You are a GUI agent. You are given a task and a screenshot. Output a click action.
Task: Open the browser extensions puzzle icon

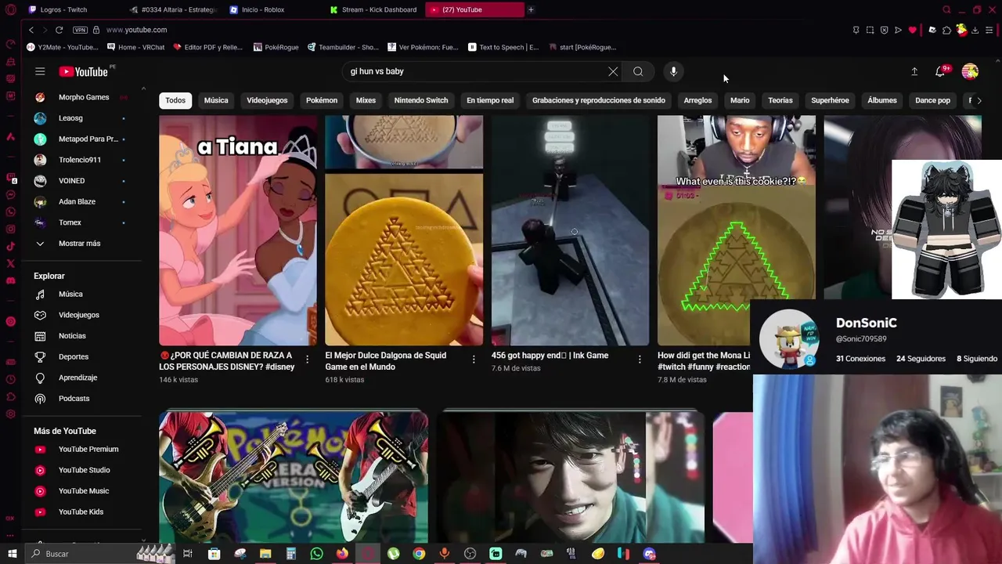pos(946,30)
